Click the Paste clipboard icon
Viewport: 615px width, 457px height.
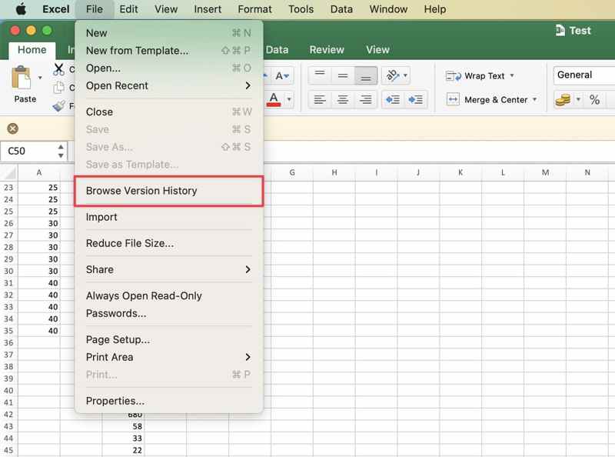21,78
